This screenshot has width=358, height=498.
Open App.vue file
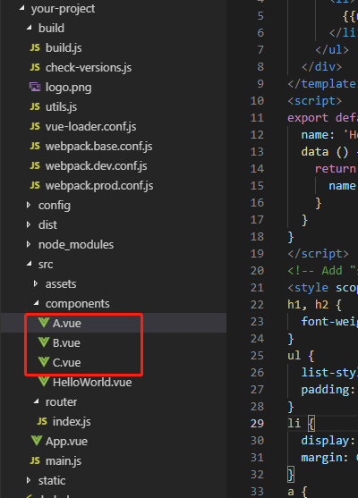pyautogui.click(x=66, y=442)
